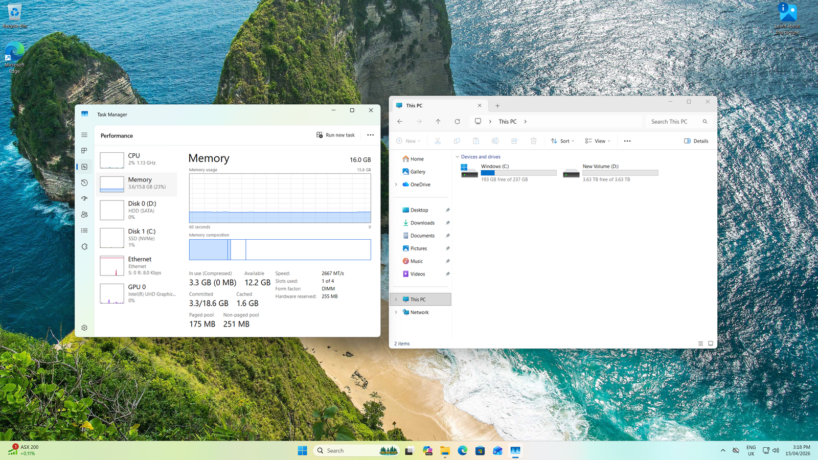Expand the OneDrive tree node

click(x=396, y=185)
